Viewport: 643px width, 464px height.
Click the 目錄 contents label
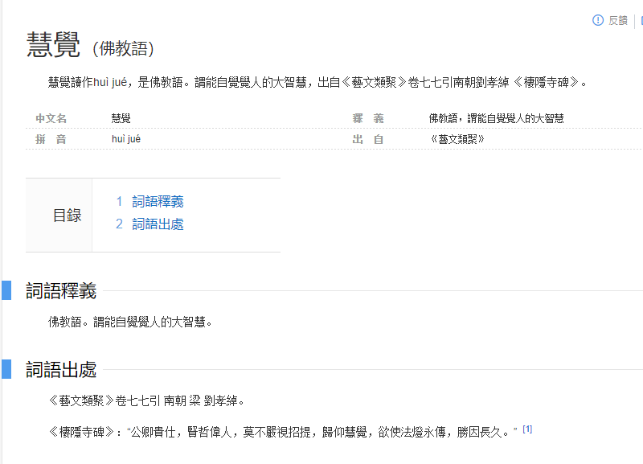coord(67,216)
